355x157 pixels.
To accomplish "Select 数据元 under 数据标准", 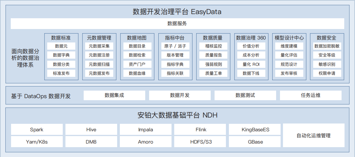I will pyautogui.click(x=61, y=46).
